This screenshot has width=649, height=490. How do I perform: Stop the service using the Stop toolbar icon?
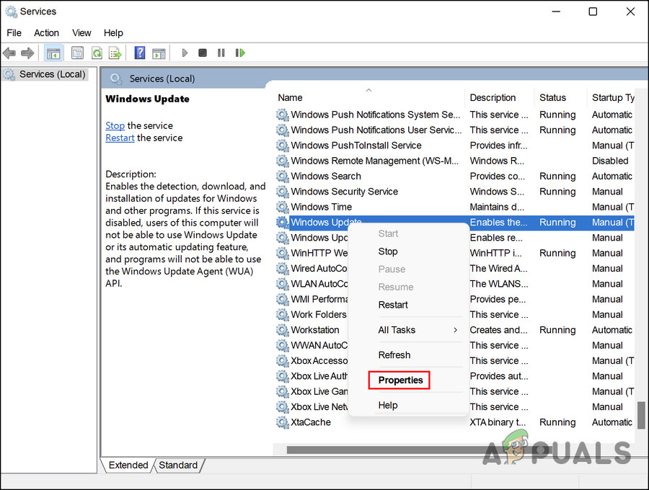203,52
